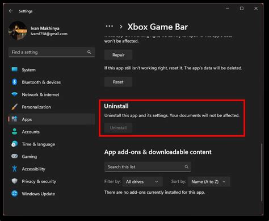Image resolution: width=269 pixels, height=221 pixels.
Task: Focus the Search this list field
Action: pos(148,167)
